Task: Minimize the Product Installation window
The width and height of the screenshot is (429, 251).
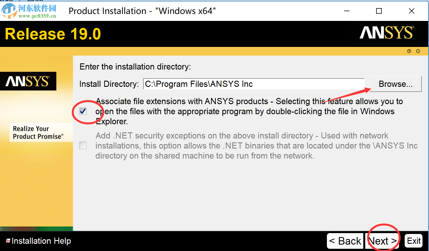Action: coord(347,11)
